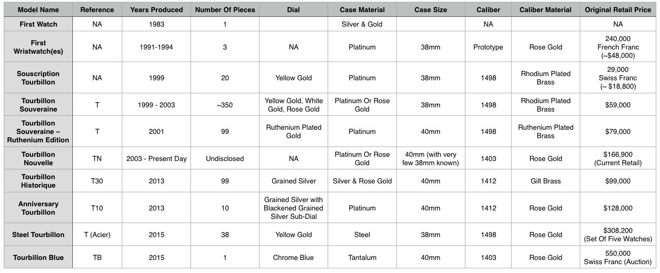660x273 pixels.
Task: Select the Prototype caliber cell
Action: [x=488, y=47]
